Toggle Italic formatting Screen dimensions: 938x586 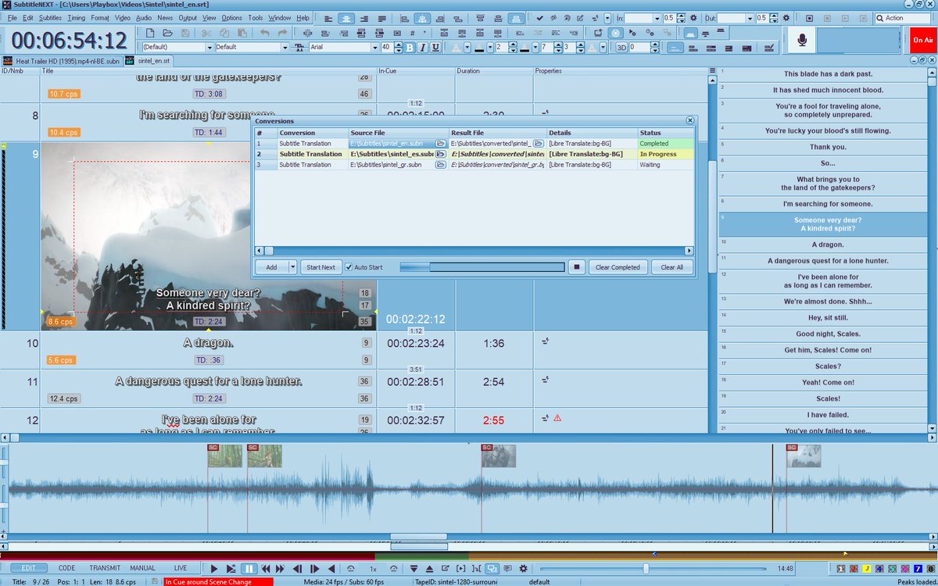[423, 47]
